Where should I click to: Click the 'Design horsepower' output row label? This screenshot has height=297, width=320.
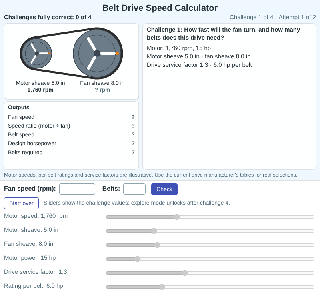coord(32,143)
